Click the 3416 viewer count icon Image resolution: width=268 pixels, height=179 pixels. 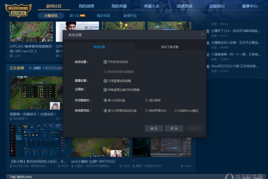[182, 166]
